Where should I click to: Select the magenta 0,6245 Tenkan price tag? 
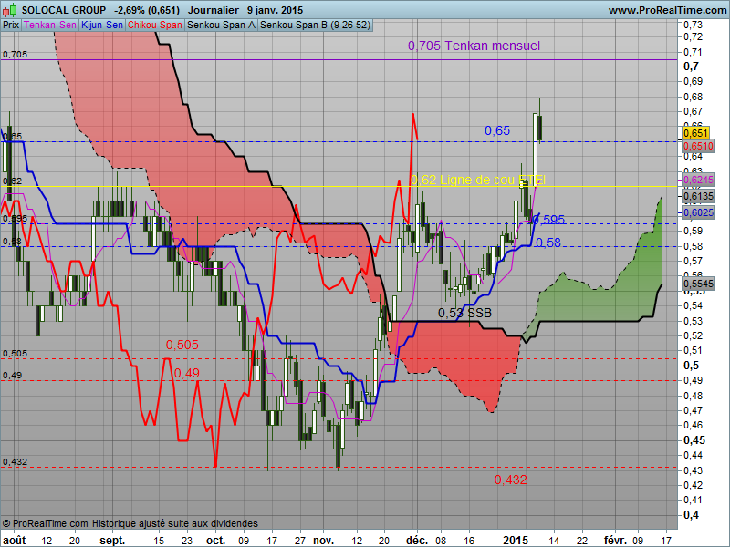(697, 181)
